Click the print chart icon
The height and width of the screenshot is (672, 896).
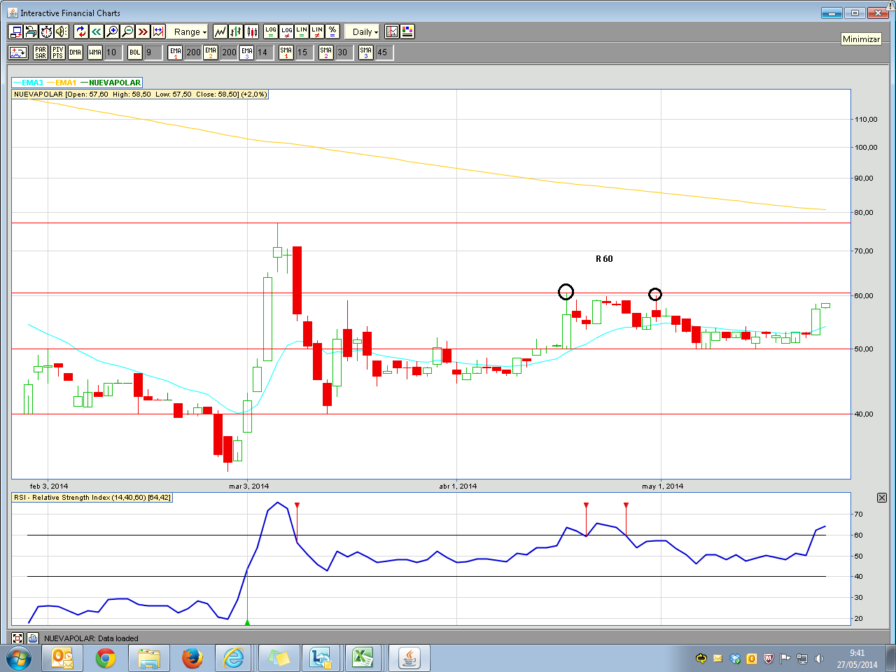31,31
